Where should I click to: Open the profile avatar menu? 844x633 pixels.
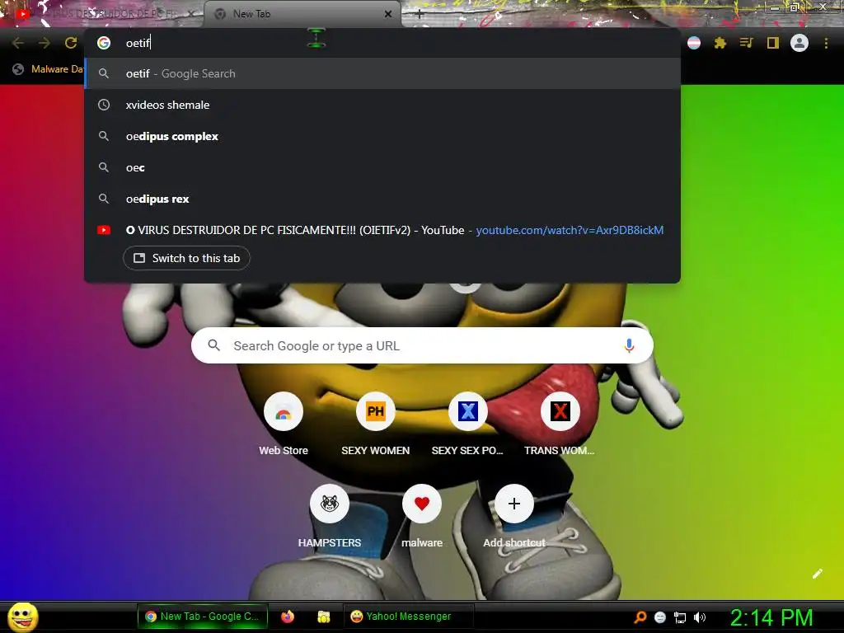(x=799, y=43)
